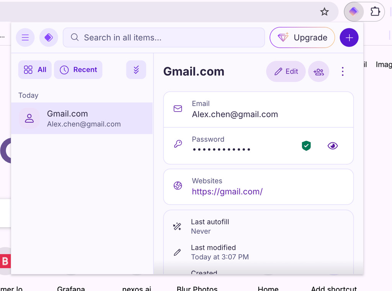Click the Websites label
Screen dimensions: 392x291
pos(207,181)
